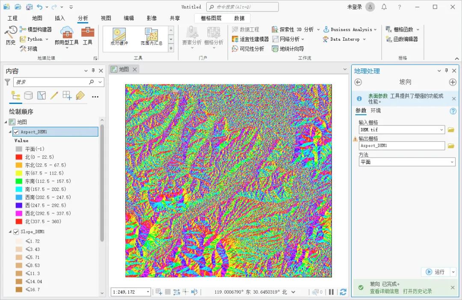This screenshot has height=300, width=462.
Task: Browse for output raster location
Action: pyautogui.click(x=451, y=146)
